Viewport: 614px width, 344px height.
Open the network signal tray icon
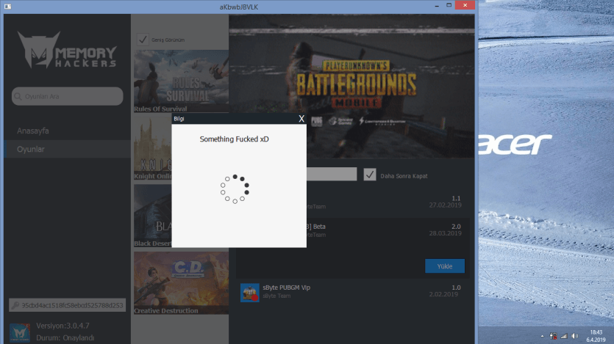tap(564, 336)
